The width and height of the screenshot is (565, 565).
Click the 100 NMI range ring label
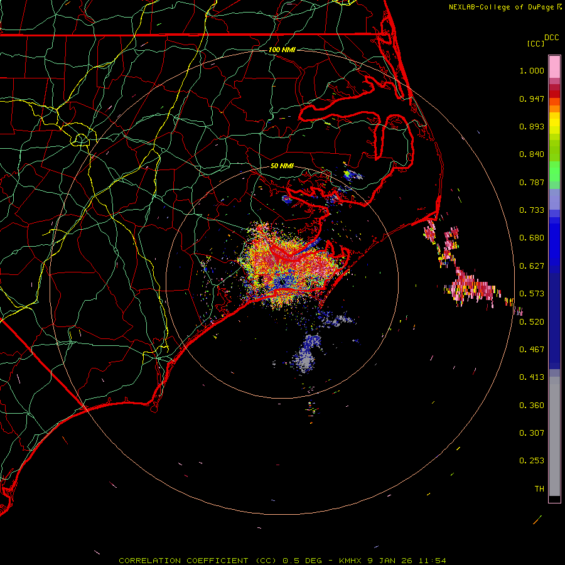(282, 50)
